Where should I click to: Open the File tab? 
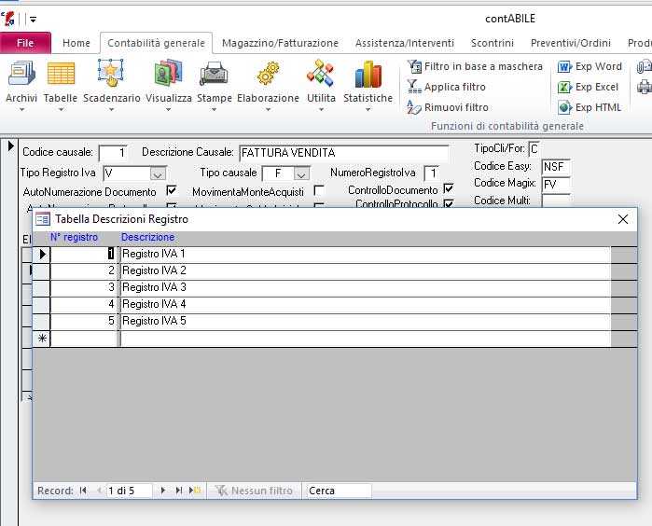[25, 43]
